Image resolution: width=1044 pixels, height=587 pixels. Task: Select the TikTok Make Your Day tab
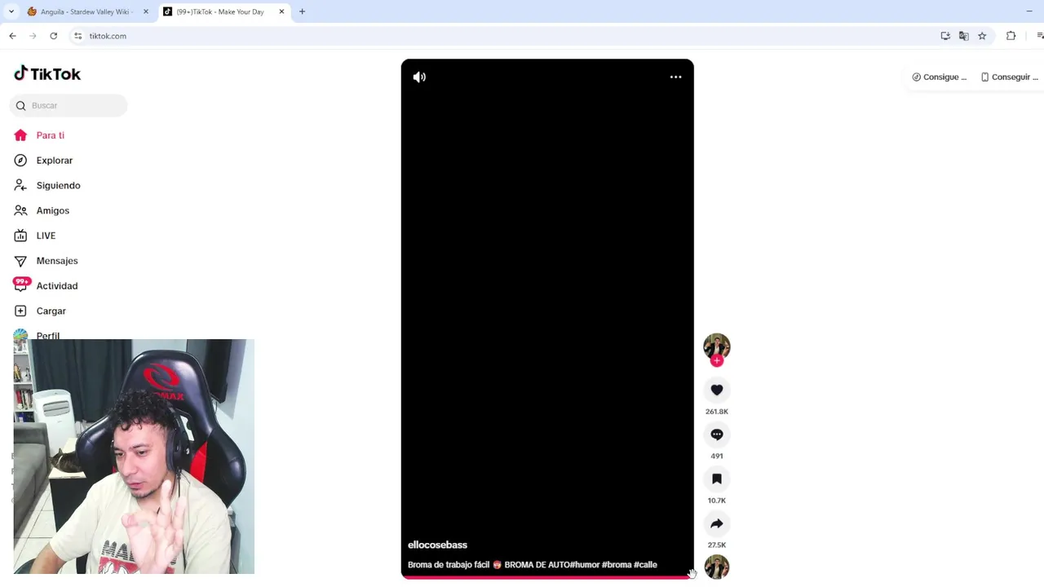219,11
